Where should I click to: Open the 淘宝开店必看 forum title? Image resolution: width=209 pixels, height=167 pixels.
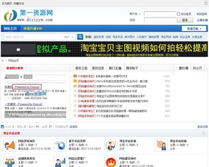point(128,141)
